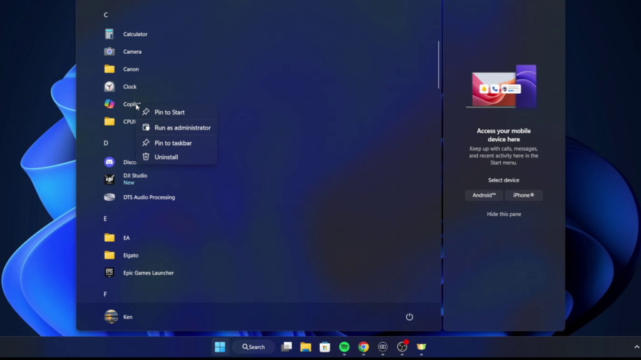
Task: Open the DJI Studio icon
Action: tap(109, 179)
